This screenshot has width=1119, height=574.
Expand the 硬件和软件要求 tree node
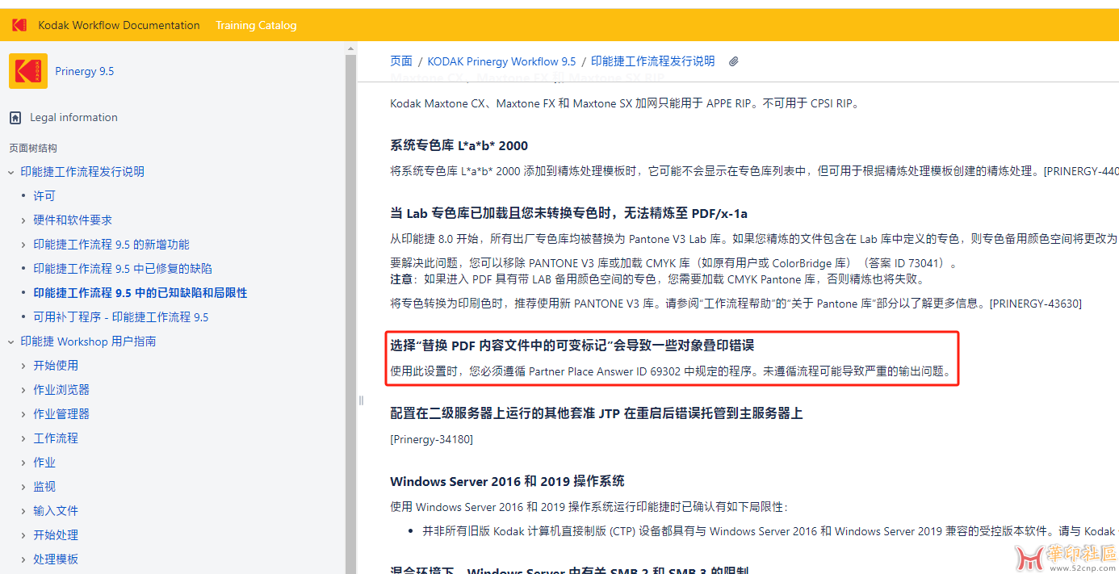pos(23,220)
